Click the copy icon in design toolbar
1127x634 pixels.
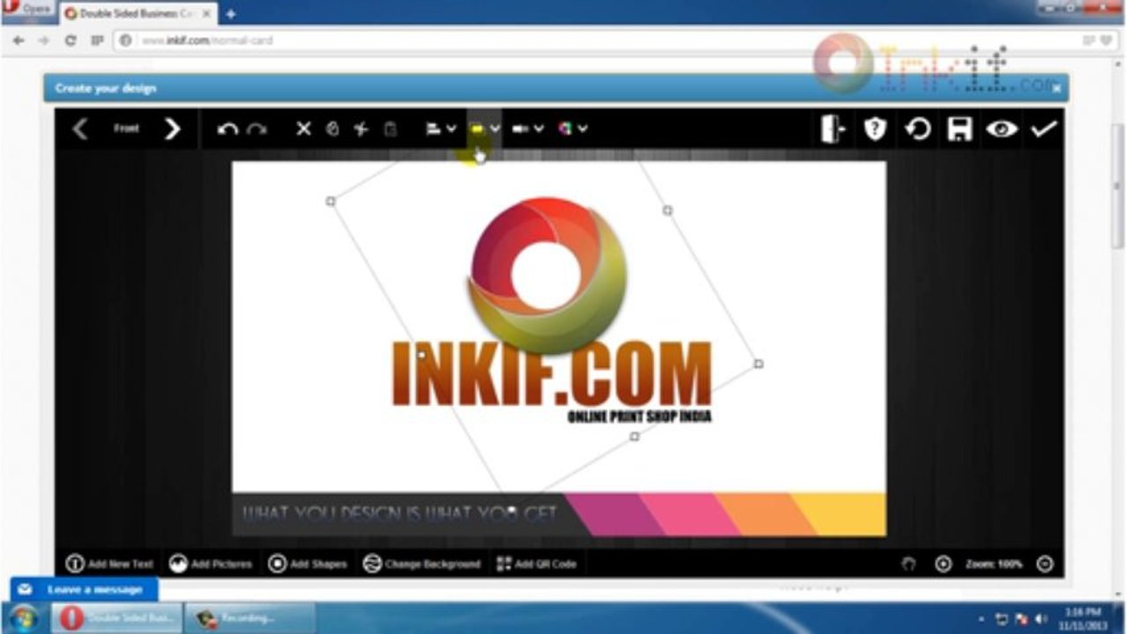[332, 129]
